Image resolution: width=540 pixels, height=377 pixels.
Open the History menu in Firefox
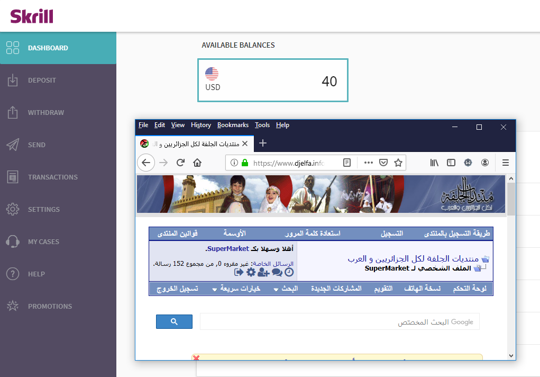point(201,125)
